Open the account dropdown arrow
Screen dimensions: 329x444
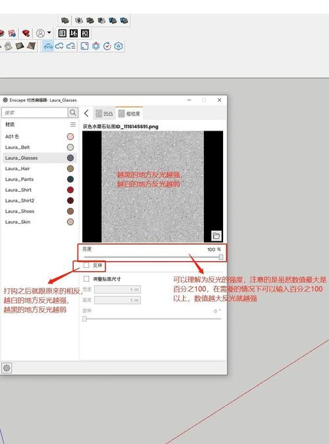[x=49, y=33]
